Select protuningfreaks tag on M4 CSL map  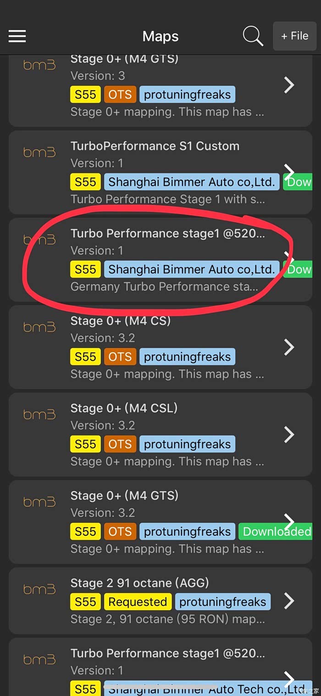(x=187, y=444)
